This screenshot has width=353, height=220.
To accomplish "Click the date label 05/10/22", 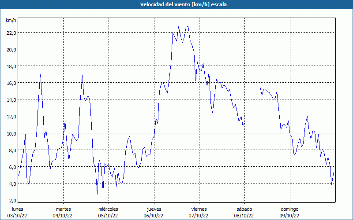I will [108, 216].
